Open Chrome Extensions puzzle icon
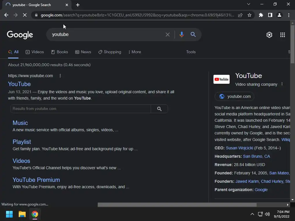295x221 pixels. point(261,15)
